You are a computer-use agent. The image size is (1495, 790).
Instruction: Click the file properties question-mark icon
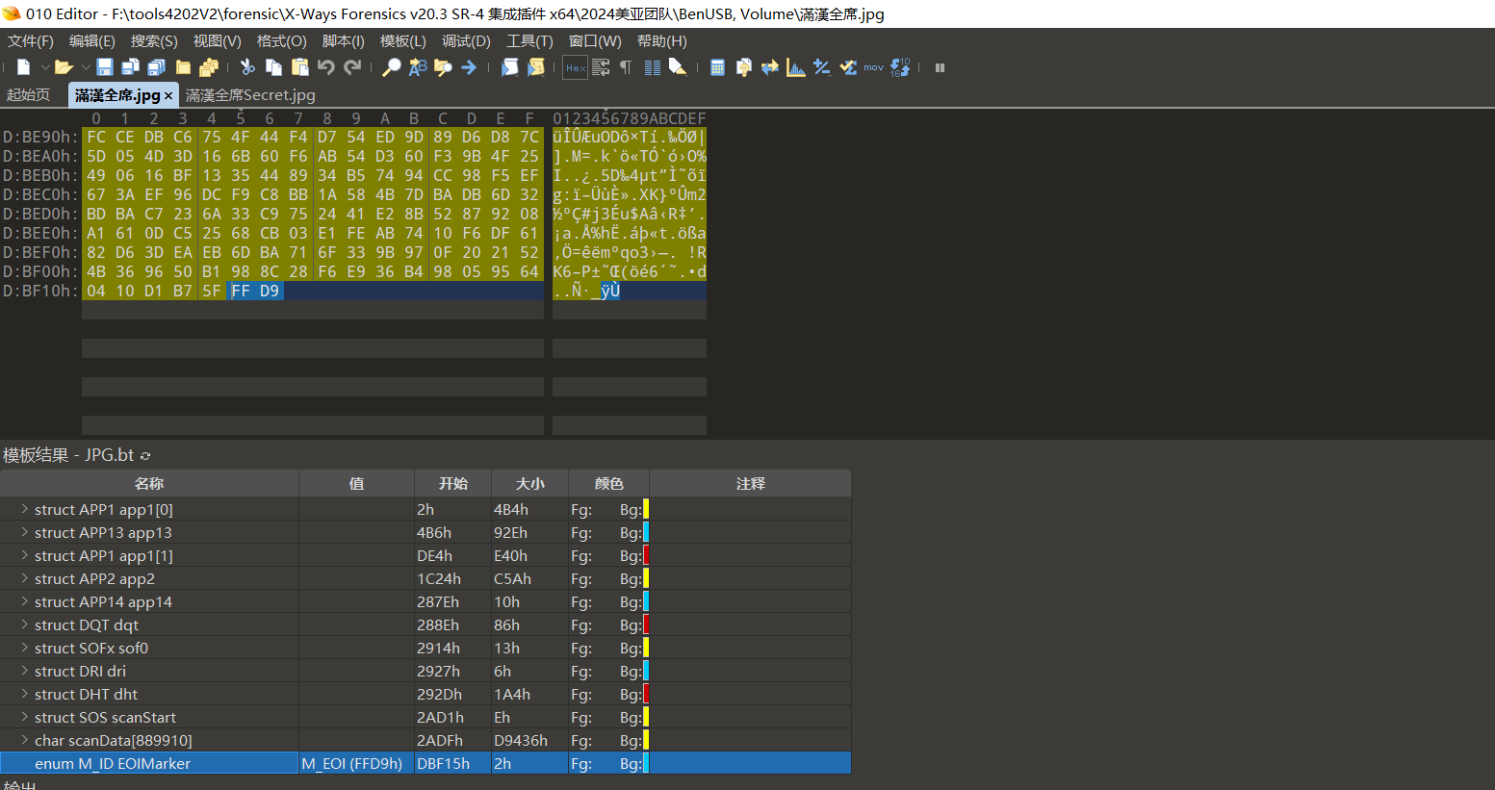(x=743, y=67)
